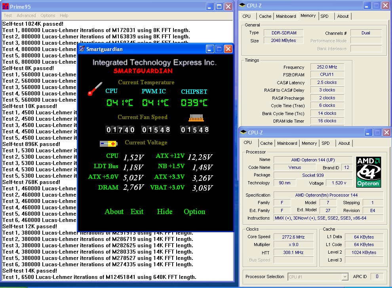Click the Hide button in Smartguardian
The width and height of the screenshot is (392, 288).
165,212
